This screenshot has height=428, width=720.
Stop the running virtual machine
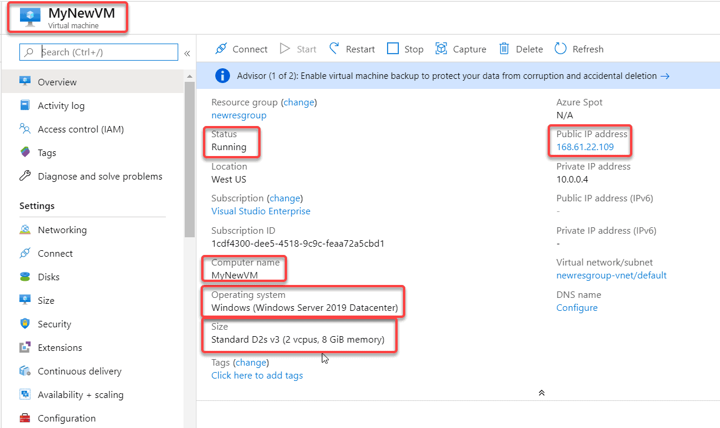[405, 49]
